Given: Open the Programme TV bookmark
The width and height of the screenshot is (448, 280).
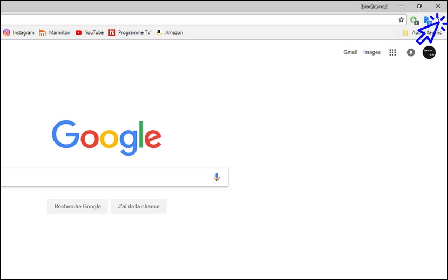Looking at the screenshot, I should pos(130,32).
